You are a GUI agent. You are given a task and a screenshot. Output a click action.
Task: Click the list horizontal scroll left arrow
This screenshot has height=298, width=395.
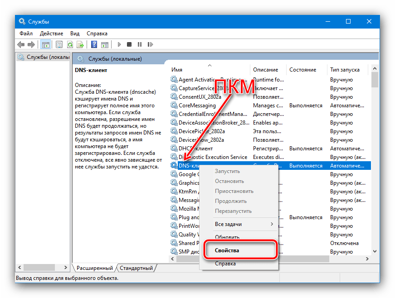[173, 259]
